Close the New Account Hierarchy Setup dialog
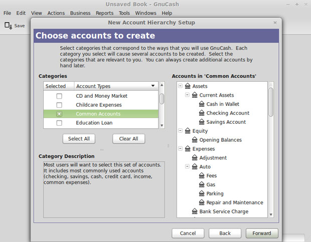 click(x=275, y=23)
